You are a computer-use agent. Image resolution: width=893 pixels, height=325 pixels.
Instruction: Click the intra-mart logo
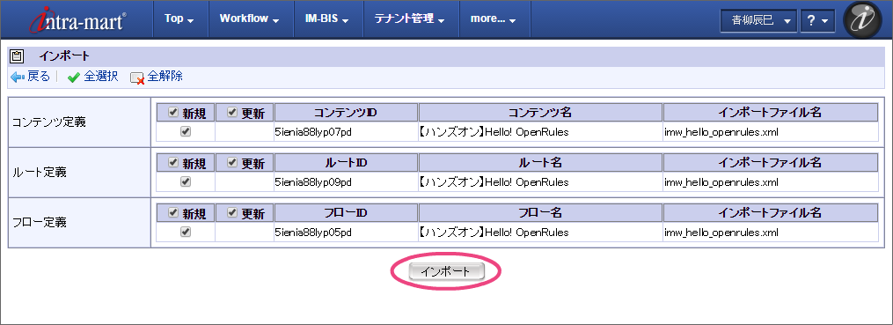pos(78,20)
